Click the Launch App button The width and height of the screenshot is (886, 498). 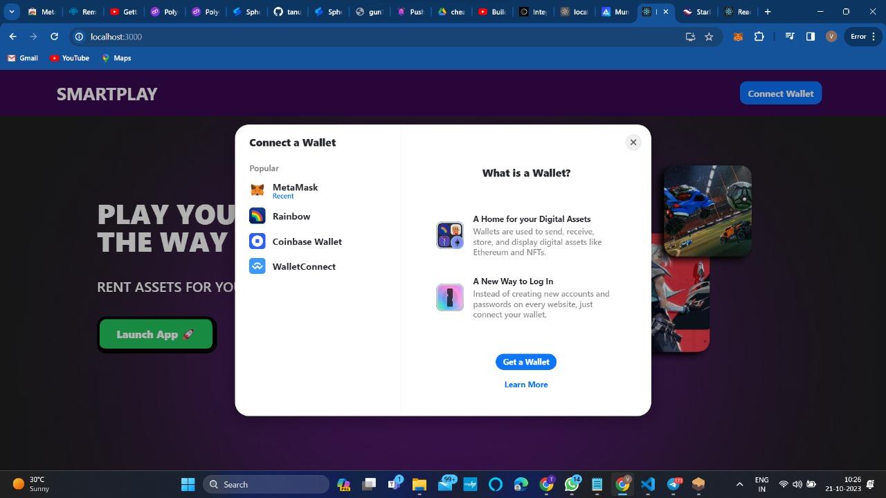coord(156,334)
